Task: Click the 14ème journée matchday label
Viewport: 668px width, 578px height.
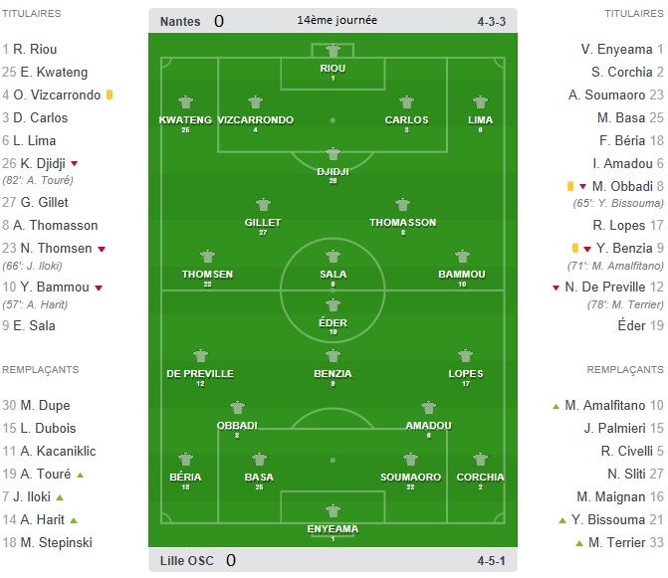Action: click(x=336, y=20)
